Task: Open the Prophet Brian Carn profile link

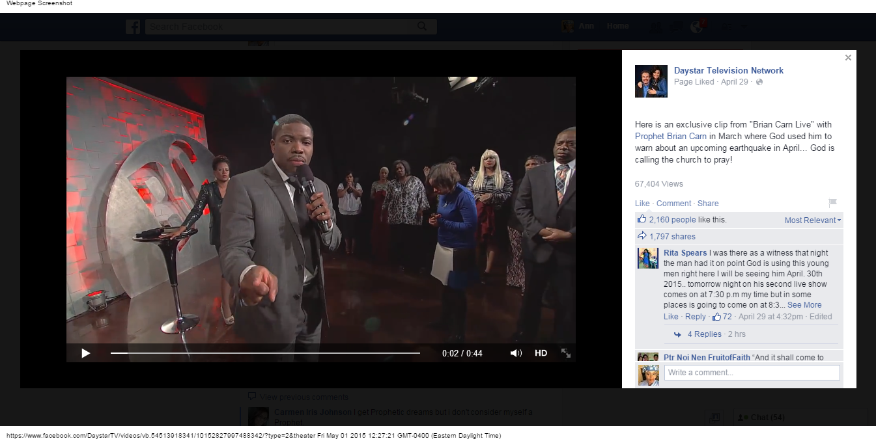Action: [670, 137]
